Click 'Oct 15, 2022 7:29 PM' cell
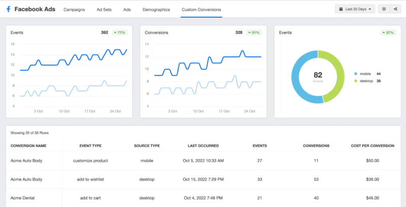406x207 pixels. pos(204,179)
